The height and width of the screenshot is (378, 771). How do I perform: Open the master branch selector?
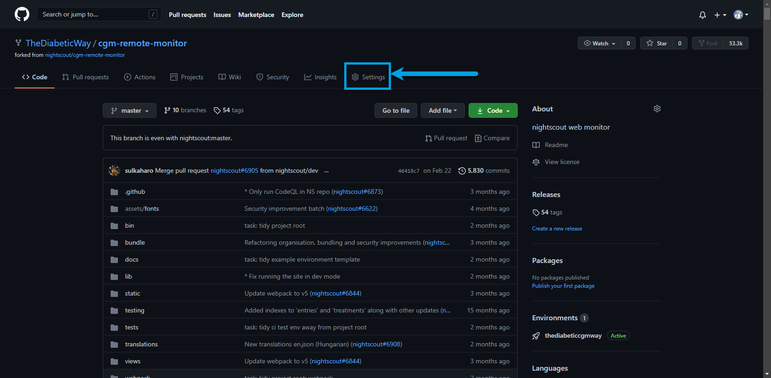[129, 110]
